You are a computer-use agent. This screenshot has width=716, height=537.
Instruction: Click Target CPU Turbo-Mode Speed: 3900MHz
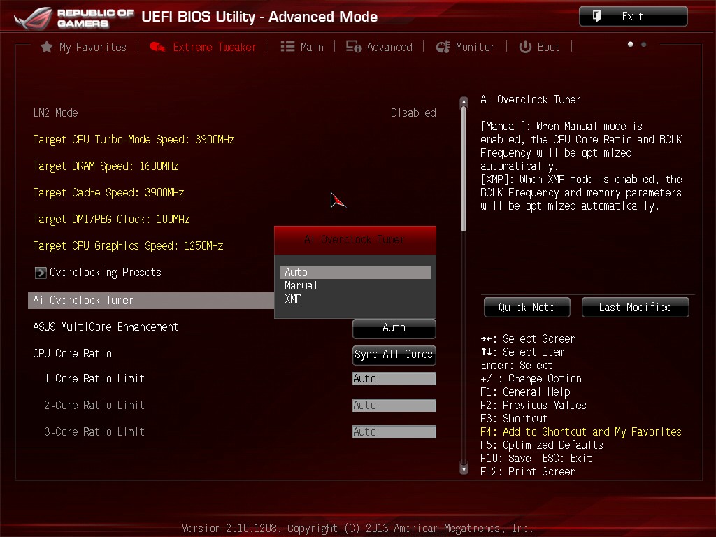click(x=134, y=139)
